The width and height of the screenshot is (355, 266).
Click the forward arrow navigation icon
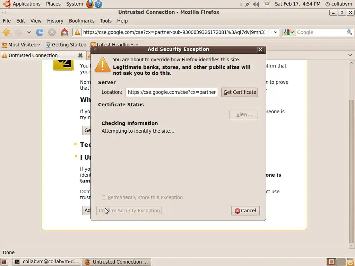(x=18, y=32)
